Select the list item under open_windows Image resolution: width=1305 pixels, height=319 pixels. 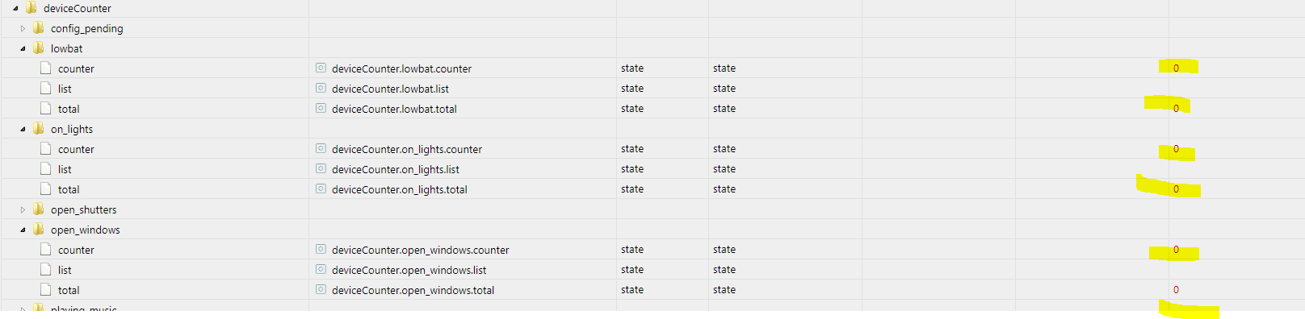[65, 270]
